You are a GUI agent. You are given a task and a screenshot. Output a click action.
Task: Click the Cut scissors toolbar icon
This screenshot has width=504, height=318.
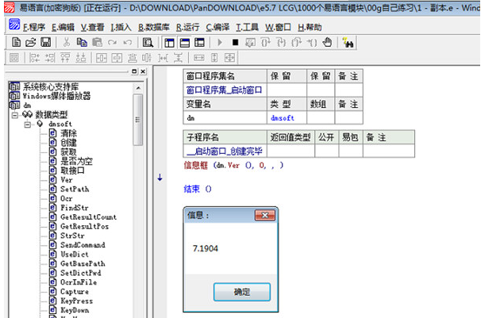[67, 42]
